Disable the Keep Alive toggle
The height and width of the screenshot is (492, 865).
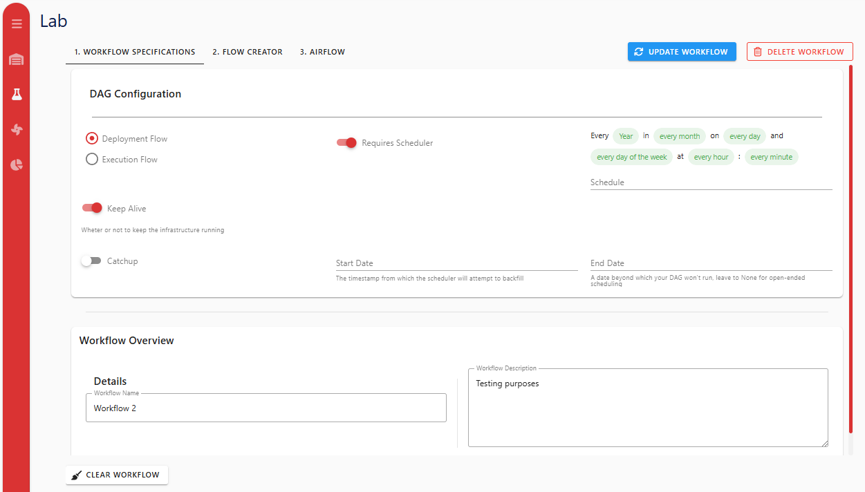(91, 208)
